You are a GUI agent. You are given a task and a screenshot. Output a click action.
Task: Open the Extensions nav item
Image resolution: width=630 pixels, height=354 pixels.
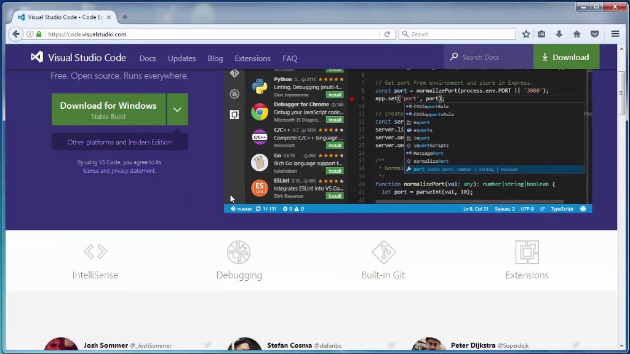252,58
